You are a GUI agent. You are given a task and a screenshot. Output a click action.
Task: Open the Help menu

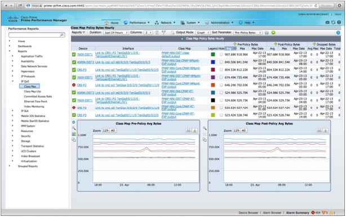pyautogui.click(x=246, y=22)
